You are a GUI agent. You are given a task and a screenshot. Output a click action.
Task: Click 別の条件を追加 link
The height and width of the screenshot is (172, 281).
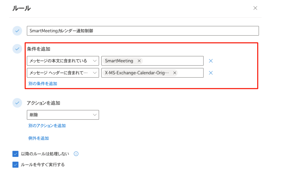point(43,84)
